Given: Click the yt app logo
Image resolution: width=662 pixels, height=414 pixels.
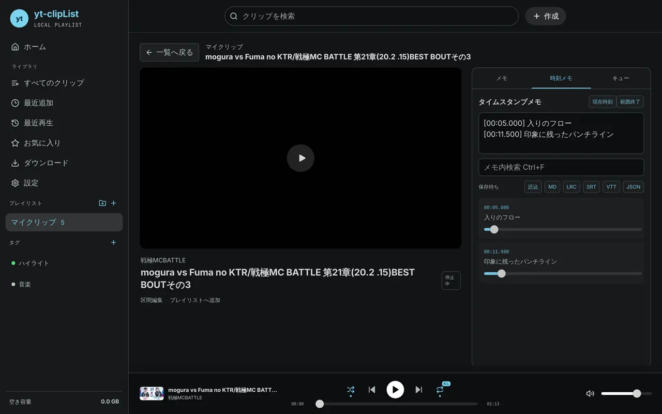Looking at the screenshot, I should click(19, 19).
